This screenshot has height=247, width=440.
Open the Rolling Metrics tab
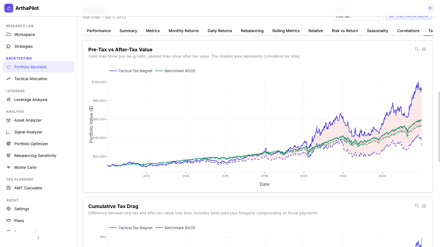click(x=286, y=31)
